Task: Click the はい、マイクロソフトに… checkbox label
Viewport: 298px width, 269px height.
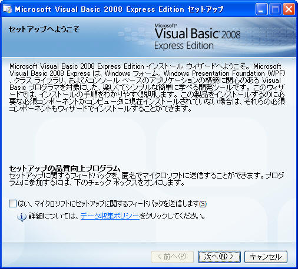Action: (x=112, y=204)
